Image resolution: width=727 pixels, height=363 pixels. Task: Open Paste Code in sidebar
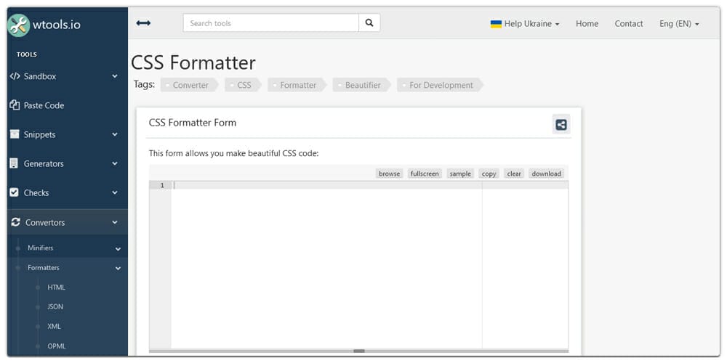tap(44, 105)
